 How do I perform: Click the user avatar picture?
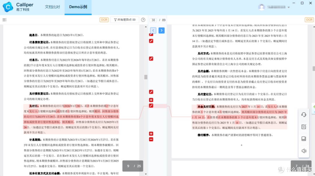[262, 7]
